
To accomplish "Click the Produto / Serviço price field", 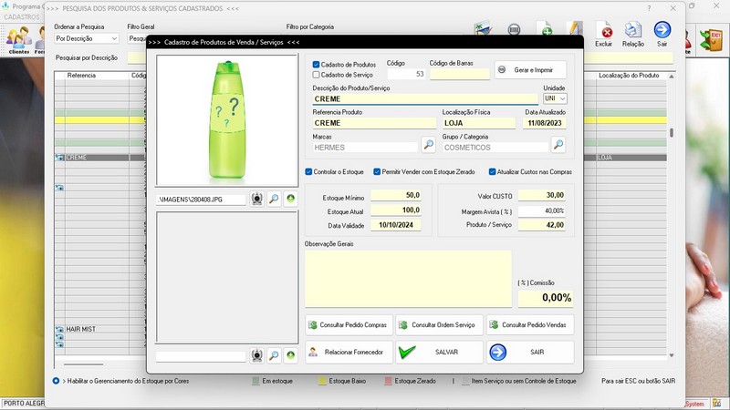I will point(542,225).
